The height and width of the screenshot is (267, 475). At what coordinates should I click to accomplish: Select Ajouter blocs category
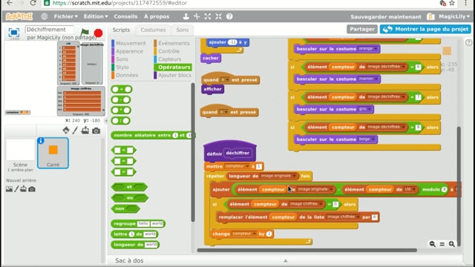point(174,75)
